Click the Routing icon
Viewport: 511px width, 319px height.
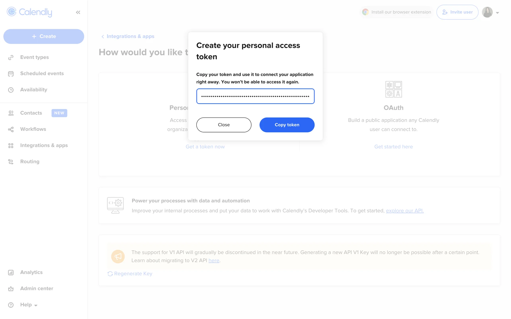pos(11,162)
